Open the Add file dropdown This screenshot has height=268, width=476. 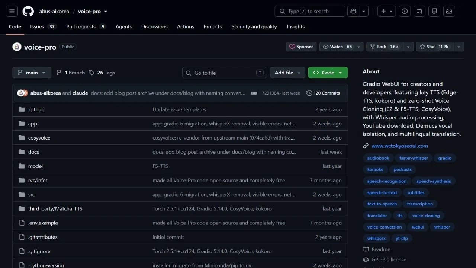287,73
